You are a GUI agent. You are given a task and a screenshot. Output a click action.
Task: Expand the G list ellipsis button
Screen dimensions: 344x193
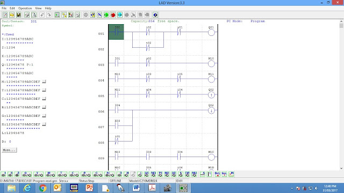(x=44, y=116)
